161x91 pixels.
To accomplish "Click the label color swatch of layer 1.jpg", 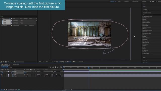I will tap(8, 71).
